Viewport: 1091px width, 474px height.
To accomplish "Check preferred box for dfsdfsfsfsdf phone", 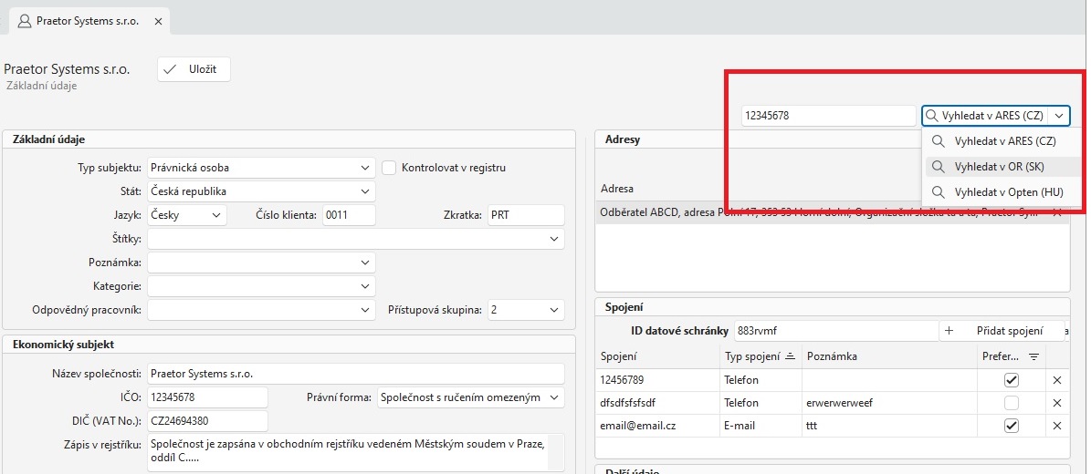I will (1011, 403).
